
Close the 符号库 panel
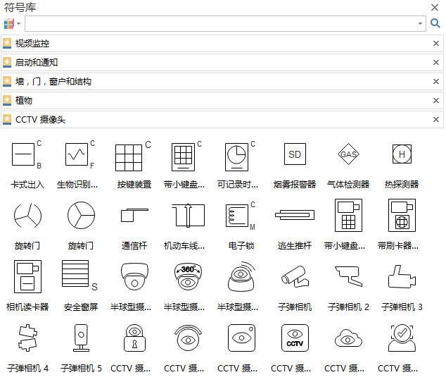435,8
